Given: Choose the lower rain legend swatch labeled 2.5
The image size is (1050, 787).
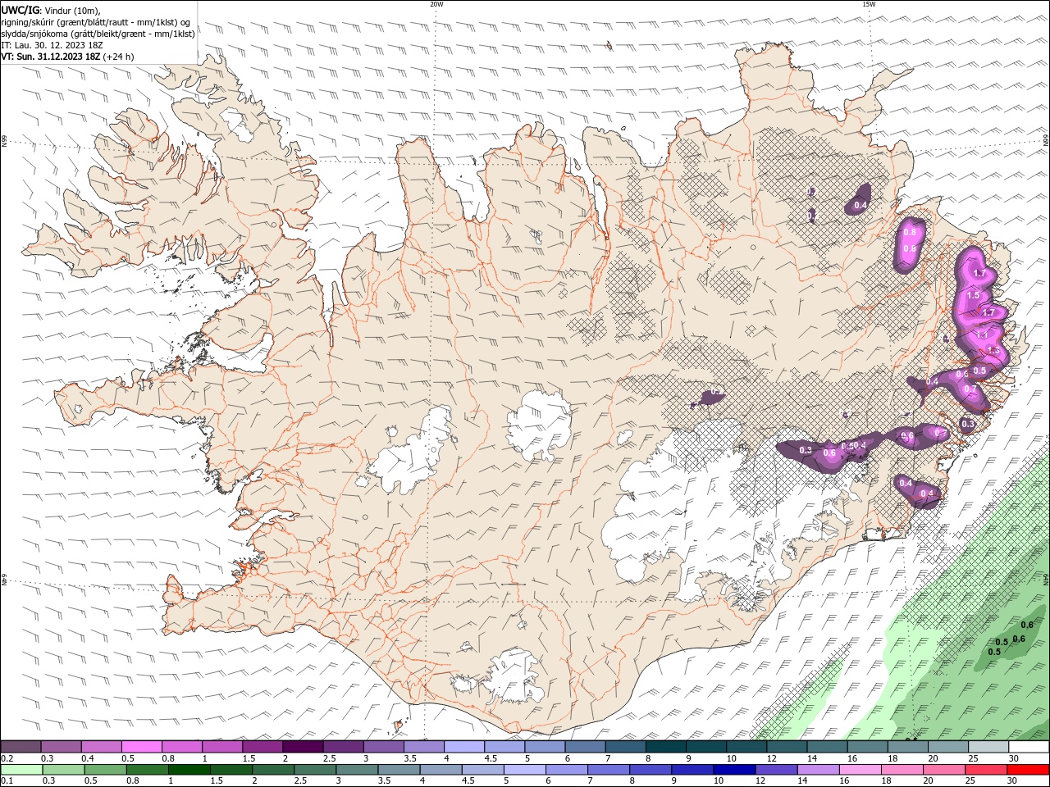Looking at the screenshot, I should pyautogui.click(x=315, y=770).
